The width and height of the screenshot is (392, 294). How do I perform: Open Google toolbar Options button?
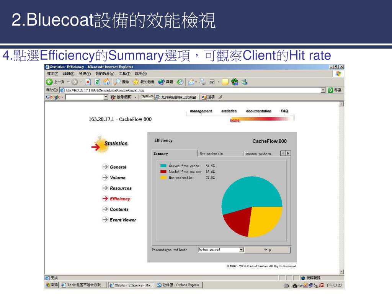click(x=208, y=97)
